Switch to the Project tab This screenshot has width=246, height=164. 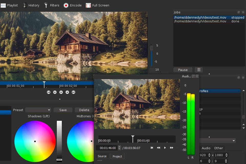[x=117, y=156]
